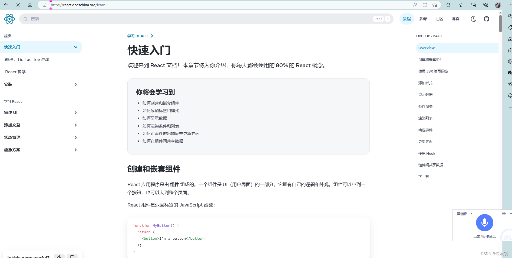Click the 创建和嵌套组件 section heading
The image size is (512, 258).
click(154, 169)
